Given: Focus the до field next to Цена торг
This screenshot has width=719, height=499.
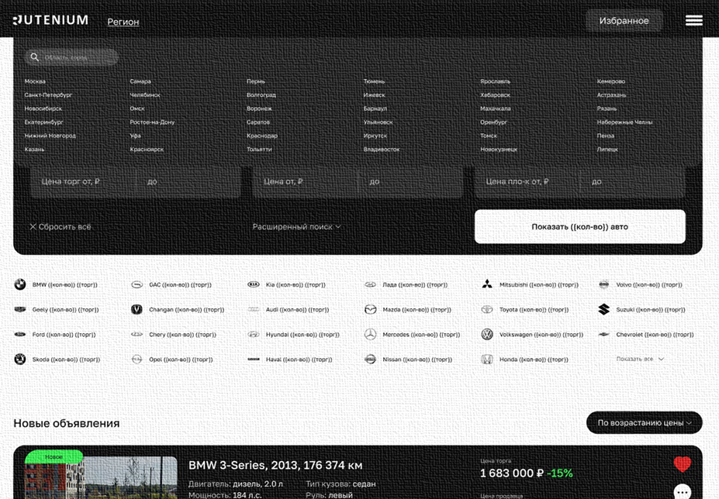Looking at the screenshot, I should 189,181.
